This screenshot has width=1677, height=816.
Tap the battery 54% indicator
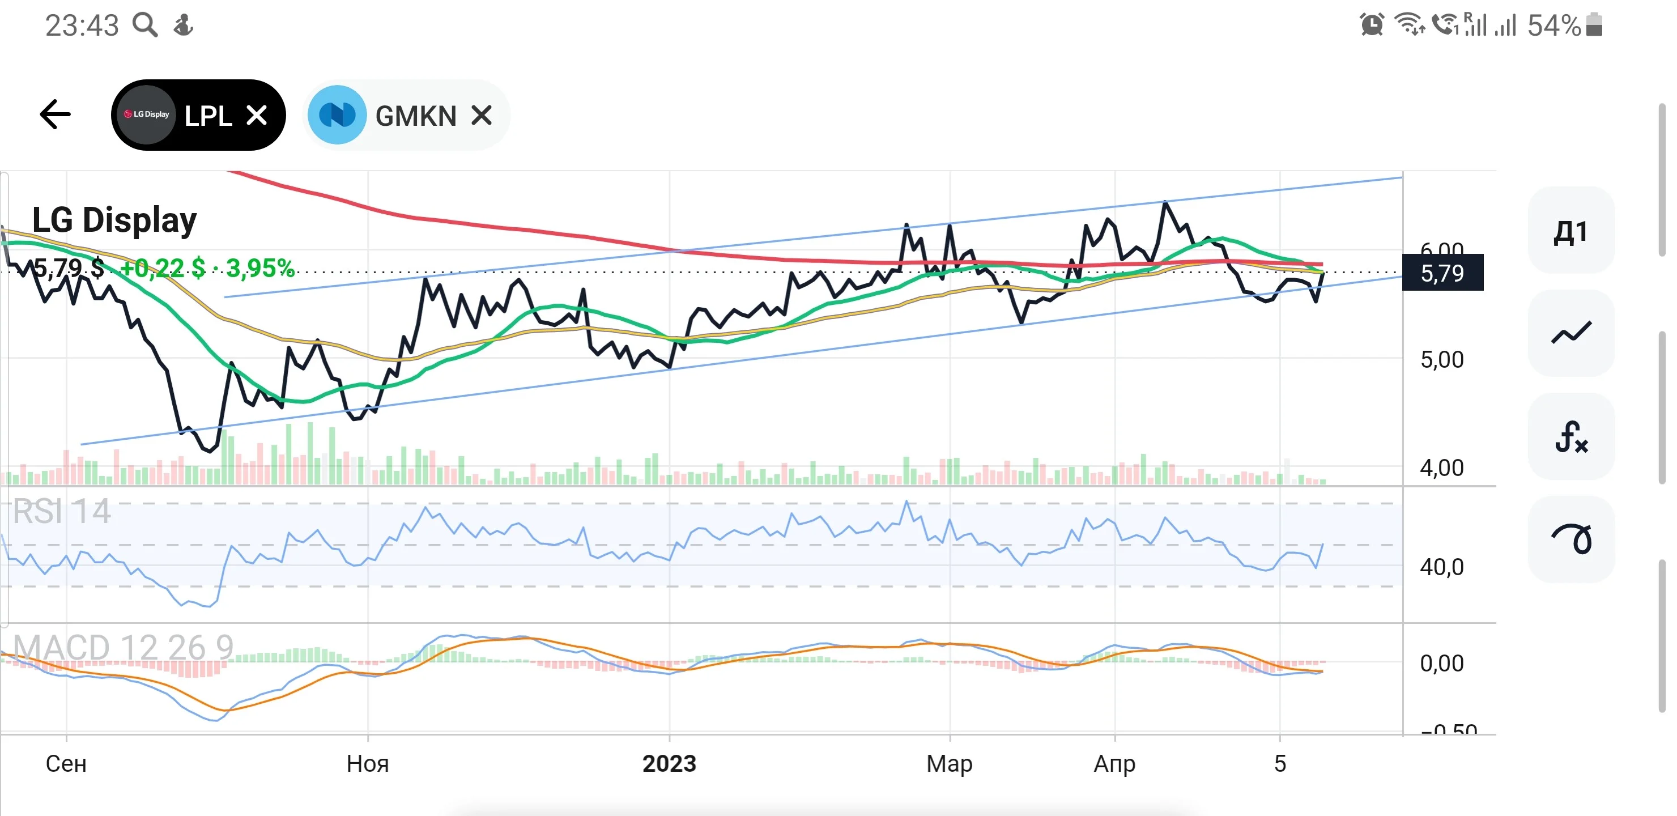[x=1564, y=25]
